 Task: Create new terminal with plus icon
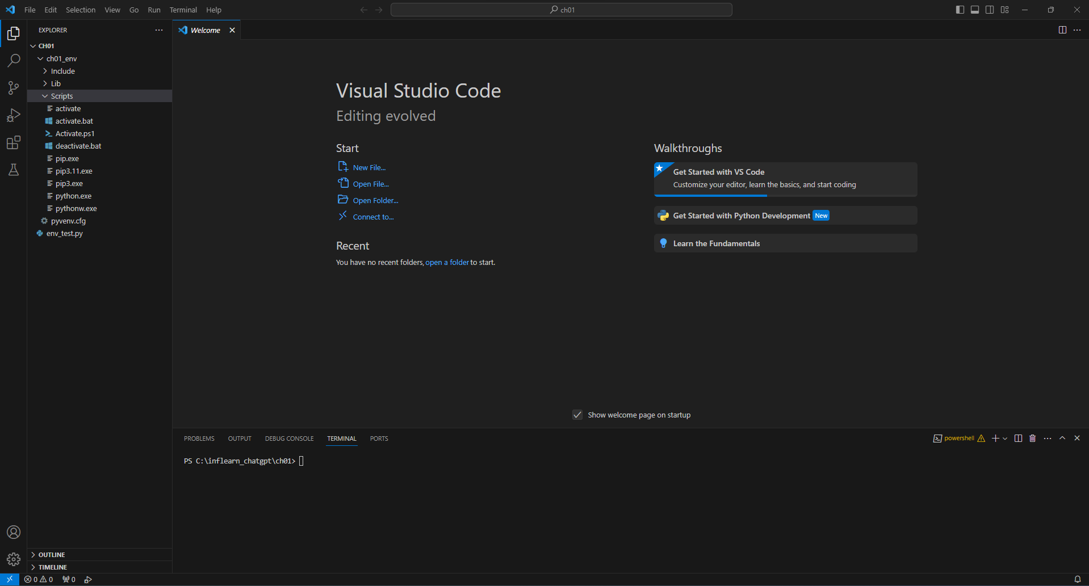pyautogui.click(x=995, y=439)
